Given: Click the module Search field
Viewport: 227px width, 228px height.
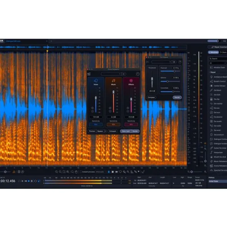Looking at the screenshot, I should click(x=218, y=59).
